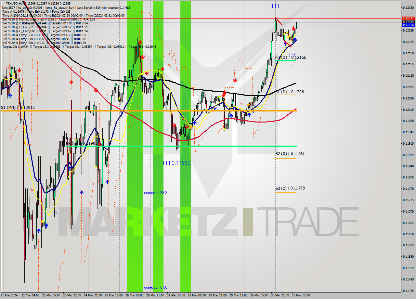
Task: Click the 0.11525 price axis label
Action: [408, 268]
